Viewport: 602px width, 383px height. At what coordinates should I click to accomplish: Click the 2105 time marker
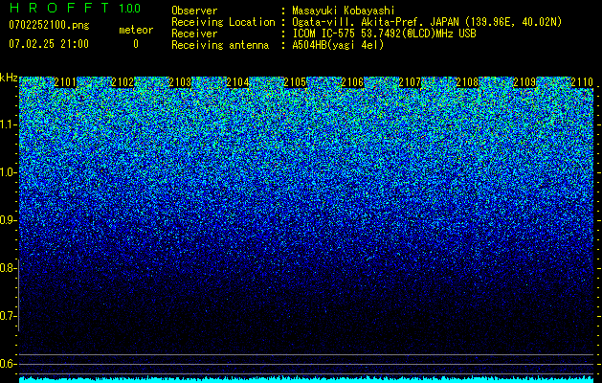point(295,82)
